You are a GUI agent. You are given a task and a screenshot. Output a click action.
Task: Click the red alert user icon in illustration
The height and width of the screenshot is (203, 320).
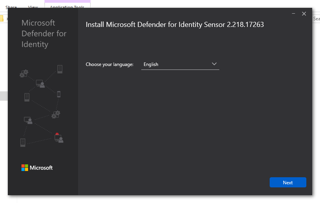[x=59, y=138]
